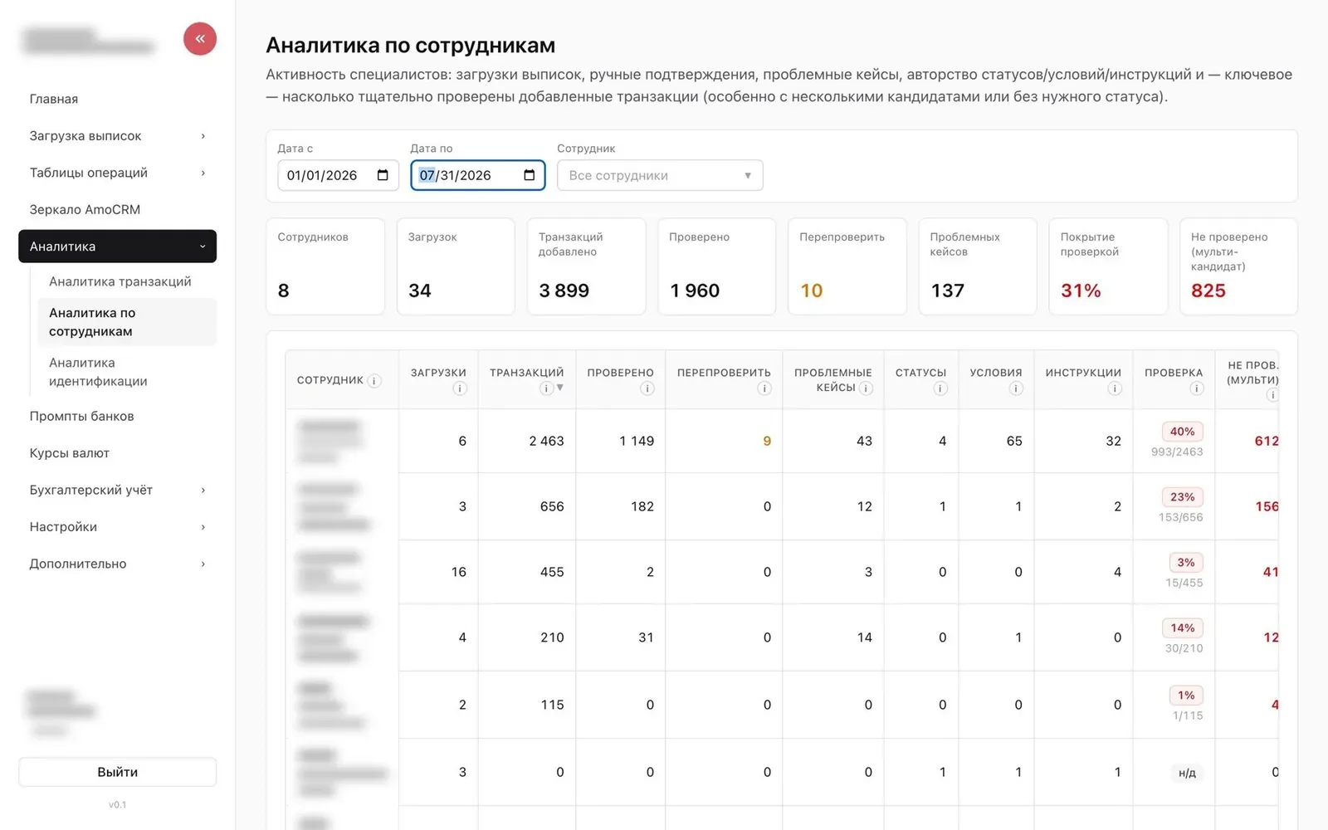Click the 'Дата по' date input
Image resolution: width=1328 pixels, height=830 pixels.
pos(477,175)
